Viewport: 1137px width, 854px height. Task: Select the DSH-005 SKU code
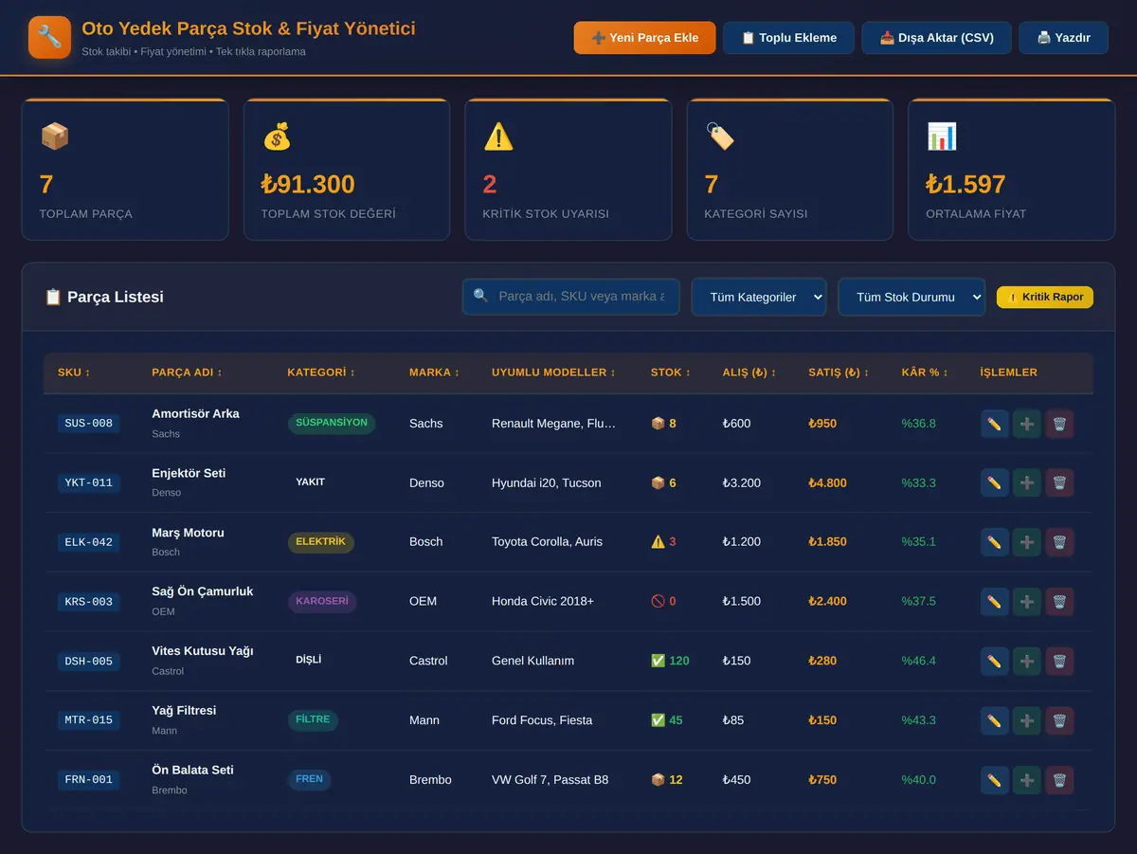[89, 661]
